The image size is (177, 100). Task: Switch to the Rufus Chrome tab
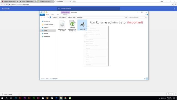click(x=28, y=1)
